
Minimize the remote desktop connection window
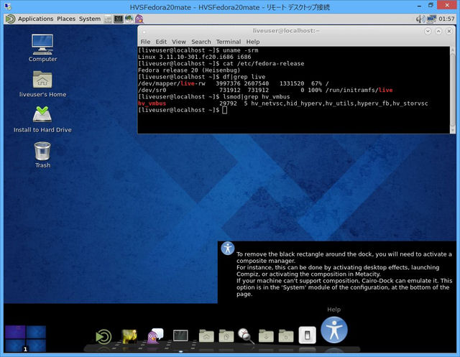[420, 5]
